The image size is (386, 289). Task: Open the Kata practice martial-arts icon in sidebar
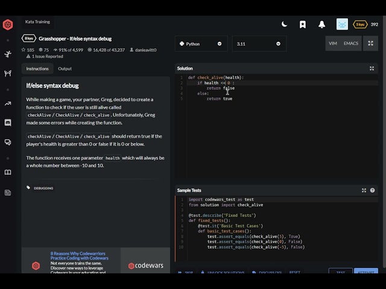click(8, 54)
